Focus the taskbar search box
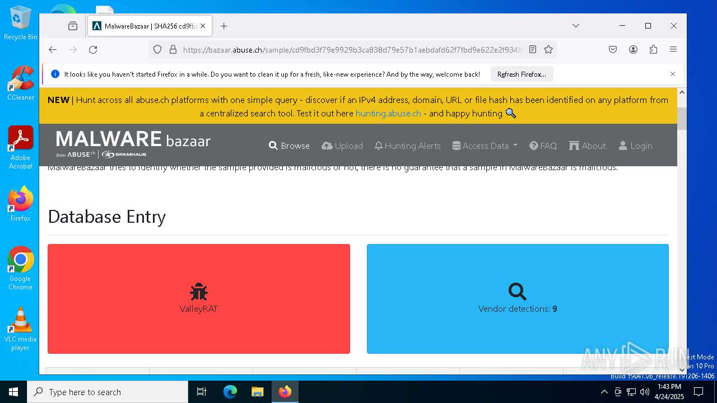This screenshot has height=403, width=717. point(108,392)
